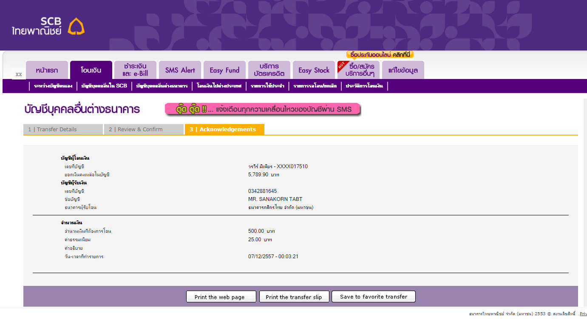Go to step 2 Review & Confirm
Screen dimensions: 587x319
pos(144,130)
